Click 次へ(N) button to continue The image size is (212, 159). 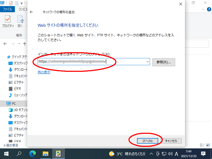[147, 141]
